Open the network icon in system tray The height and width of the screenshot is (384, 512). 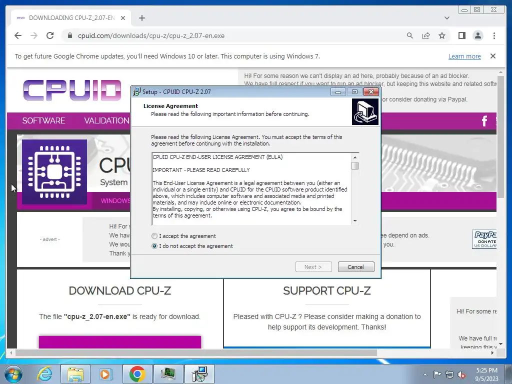coord(449,374)
